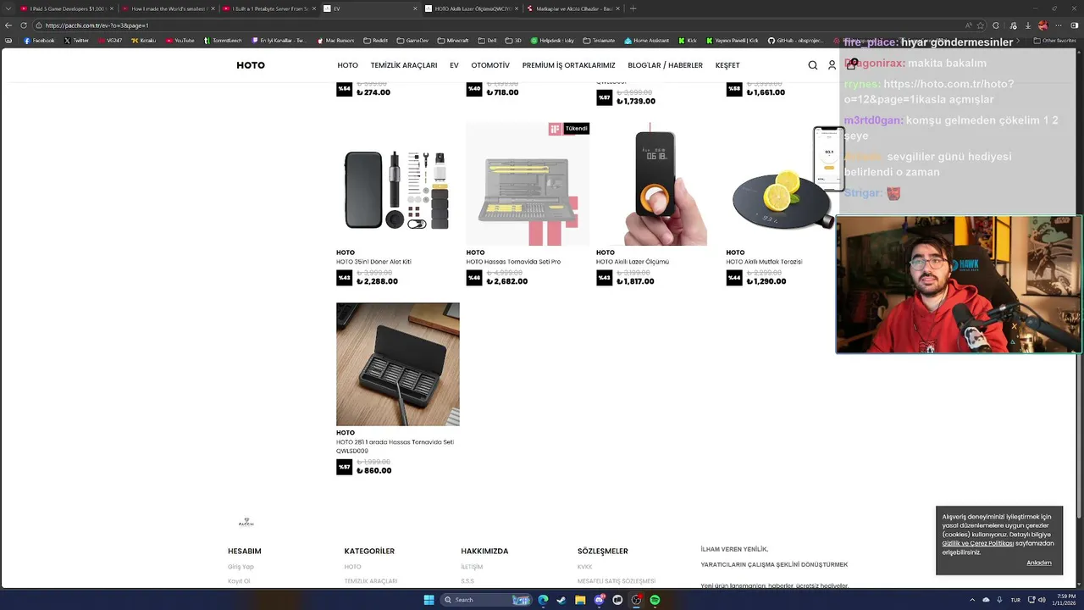Image resolution: width=1084 pixels, height=610 pixels.
Task: Click the ₺1,817.00 price
Action: (635, 281)
